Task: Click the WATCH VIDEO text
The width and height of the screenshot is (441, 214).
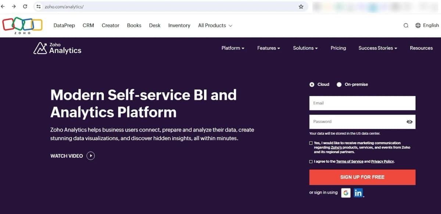Action: click(67, 156)
